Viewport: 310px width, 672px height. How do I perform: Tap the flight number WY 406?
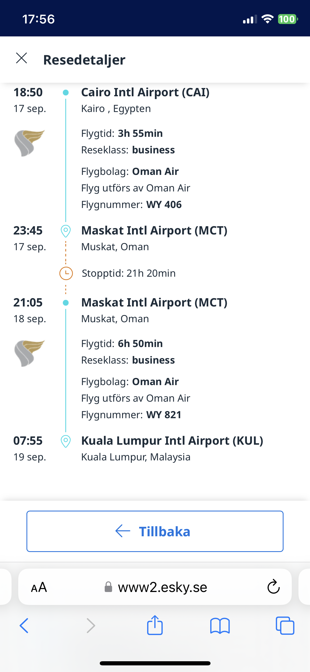(164, 205)
